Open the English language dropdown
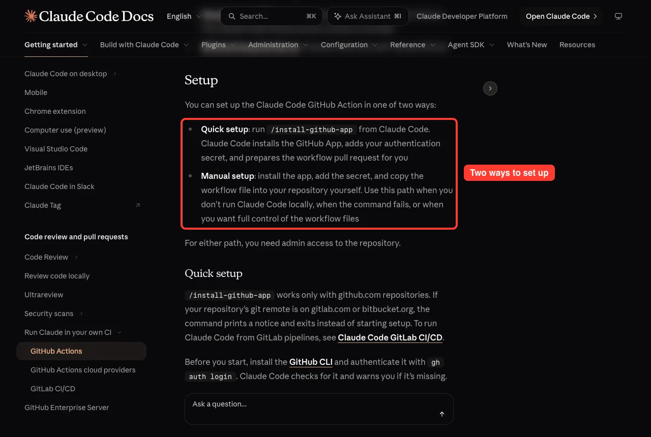Viewport: 651px width, 437px height. (183, 16)
